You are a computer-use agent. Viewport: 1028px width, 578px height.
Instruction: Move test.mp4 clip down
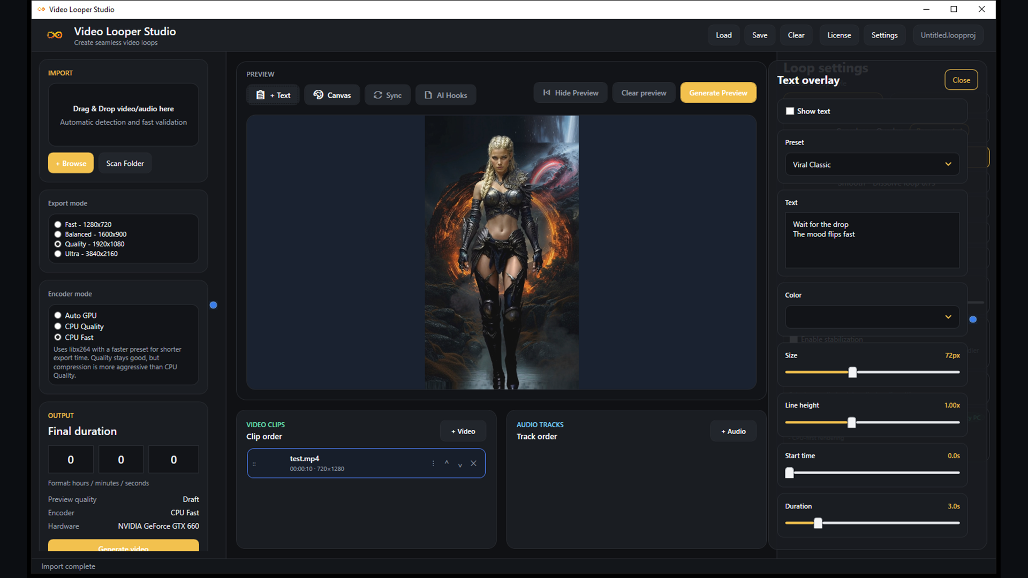click(x=460, y=465)
